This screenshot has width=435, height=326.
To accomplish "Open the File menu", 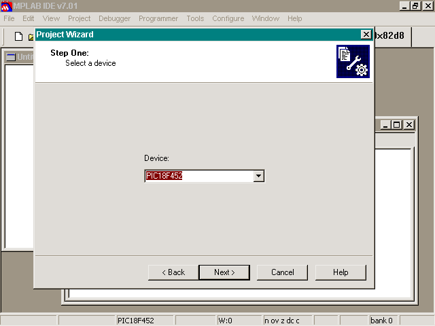I will (9, 18).
